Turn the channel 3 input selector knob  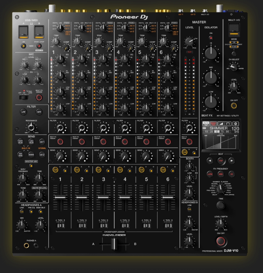click(103, 28)
